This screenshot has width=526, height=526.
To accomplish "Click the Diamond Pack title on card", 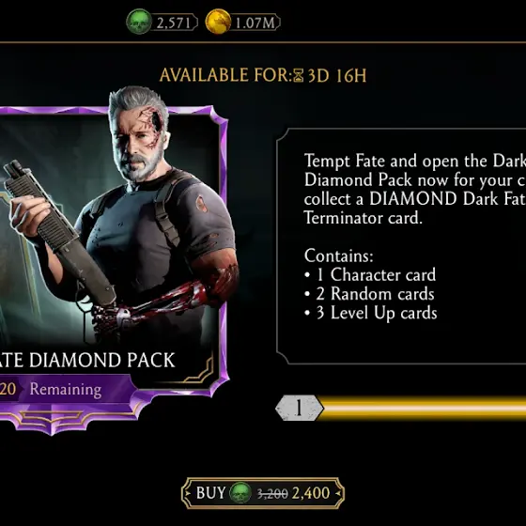I will tap(87, 360).
